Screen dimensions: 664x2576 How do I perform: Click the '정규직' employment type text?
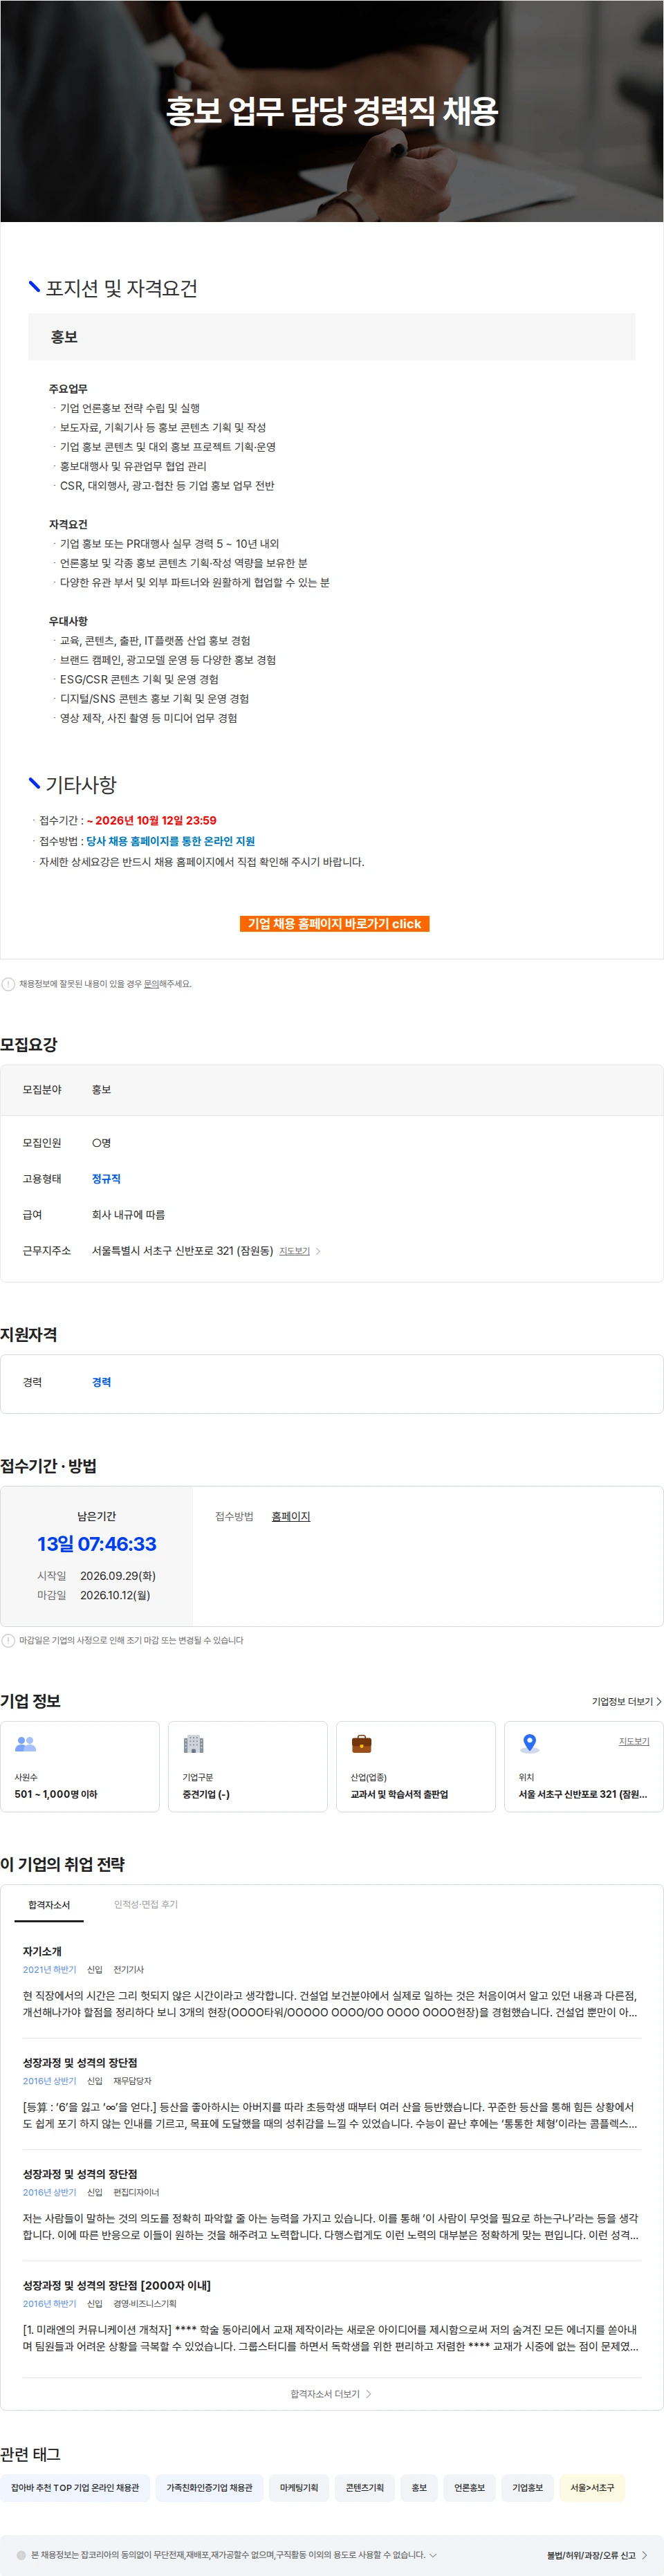pos(106,1179)
